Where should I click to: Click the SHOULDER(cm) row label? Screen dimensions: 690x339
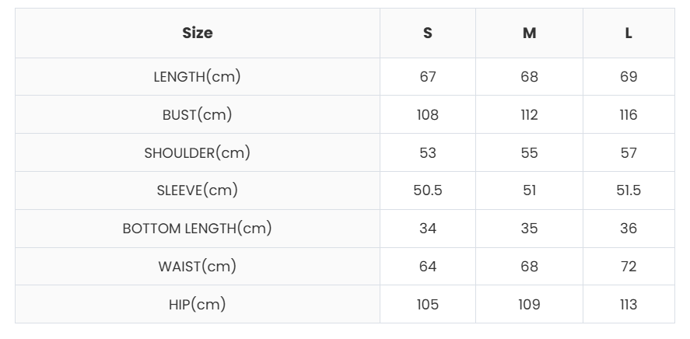(198, 153)
